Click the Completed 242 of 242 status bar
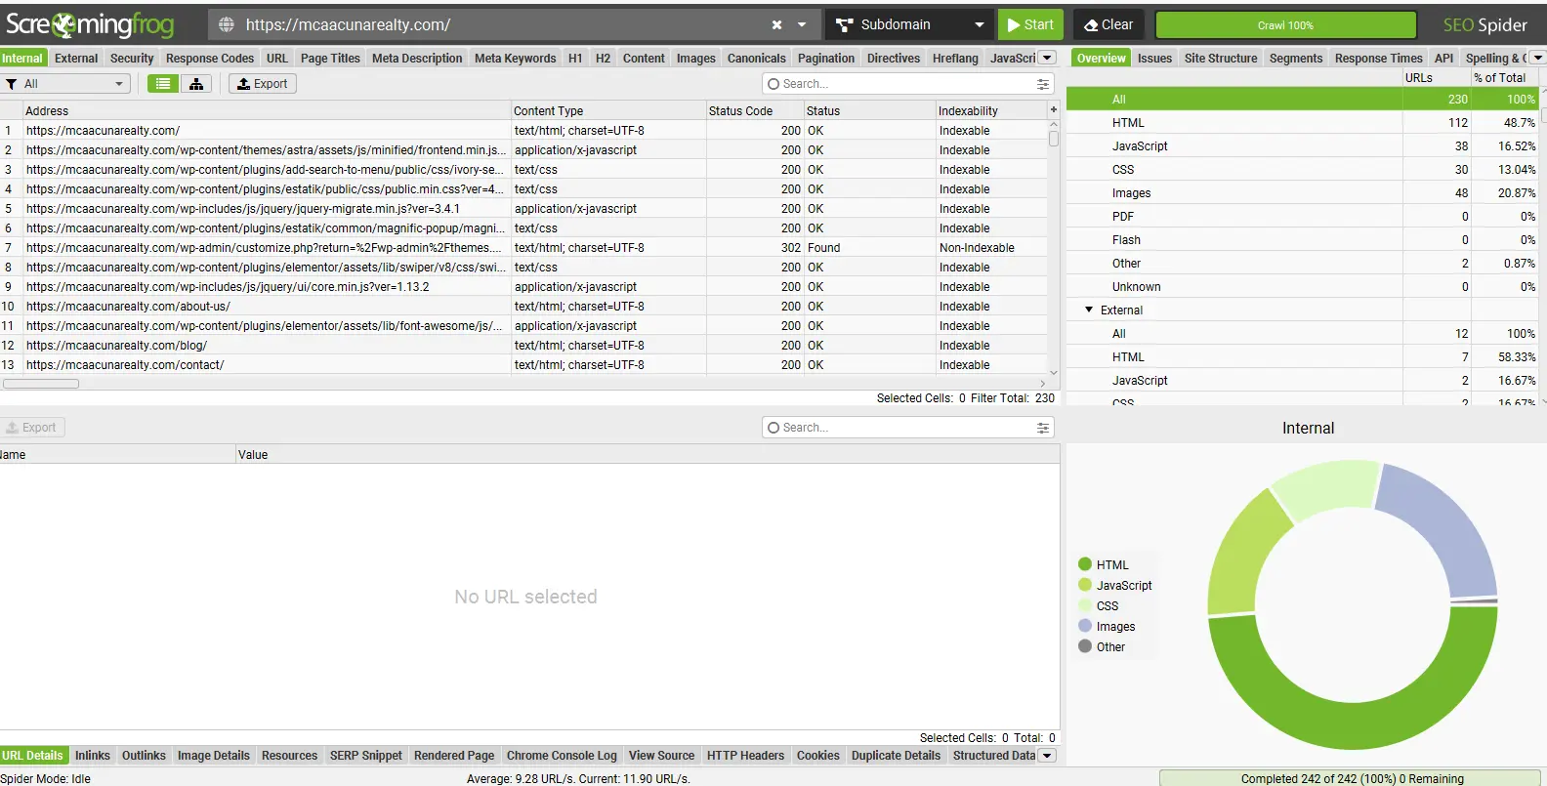Image resolution: width=1547 pixels, height=786 pixels. click(1352, 778)
